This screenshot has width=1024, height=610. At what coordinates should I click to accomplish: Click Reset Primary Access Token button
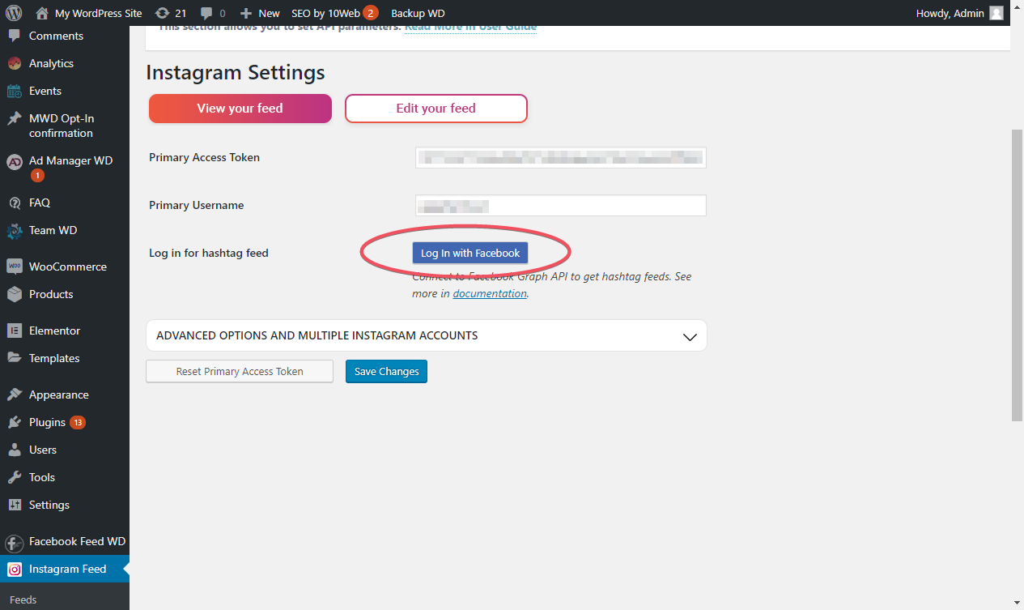240,371
